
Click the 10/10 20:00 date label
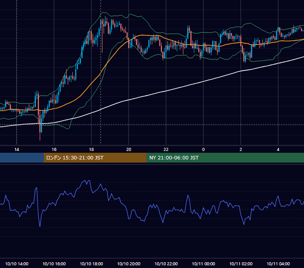[x=129, y=264]
